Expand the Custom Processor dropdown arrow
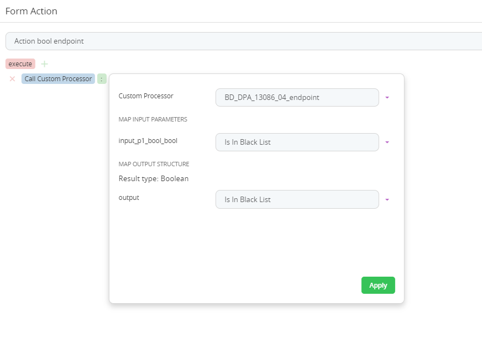 (x=387, y=98)
